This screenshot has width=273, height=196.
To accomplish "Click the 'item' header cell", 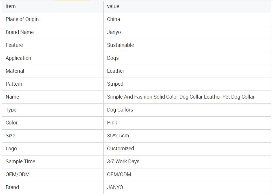I will pos(11,6).
